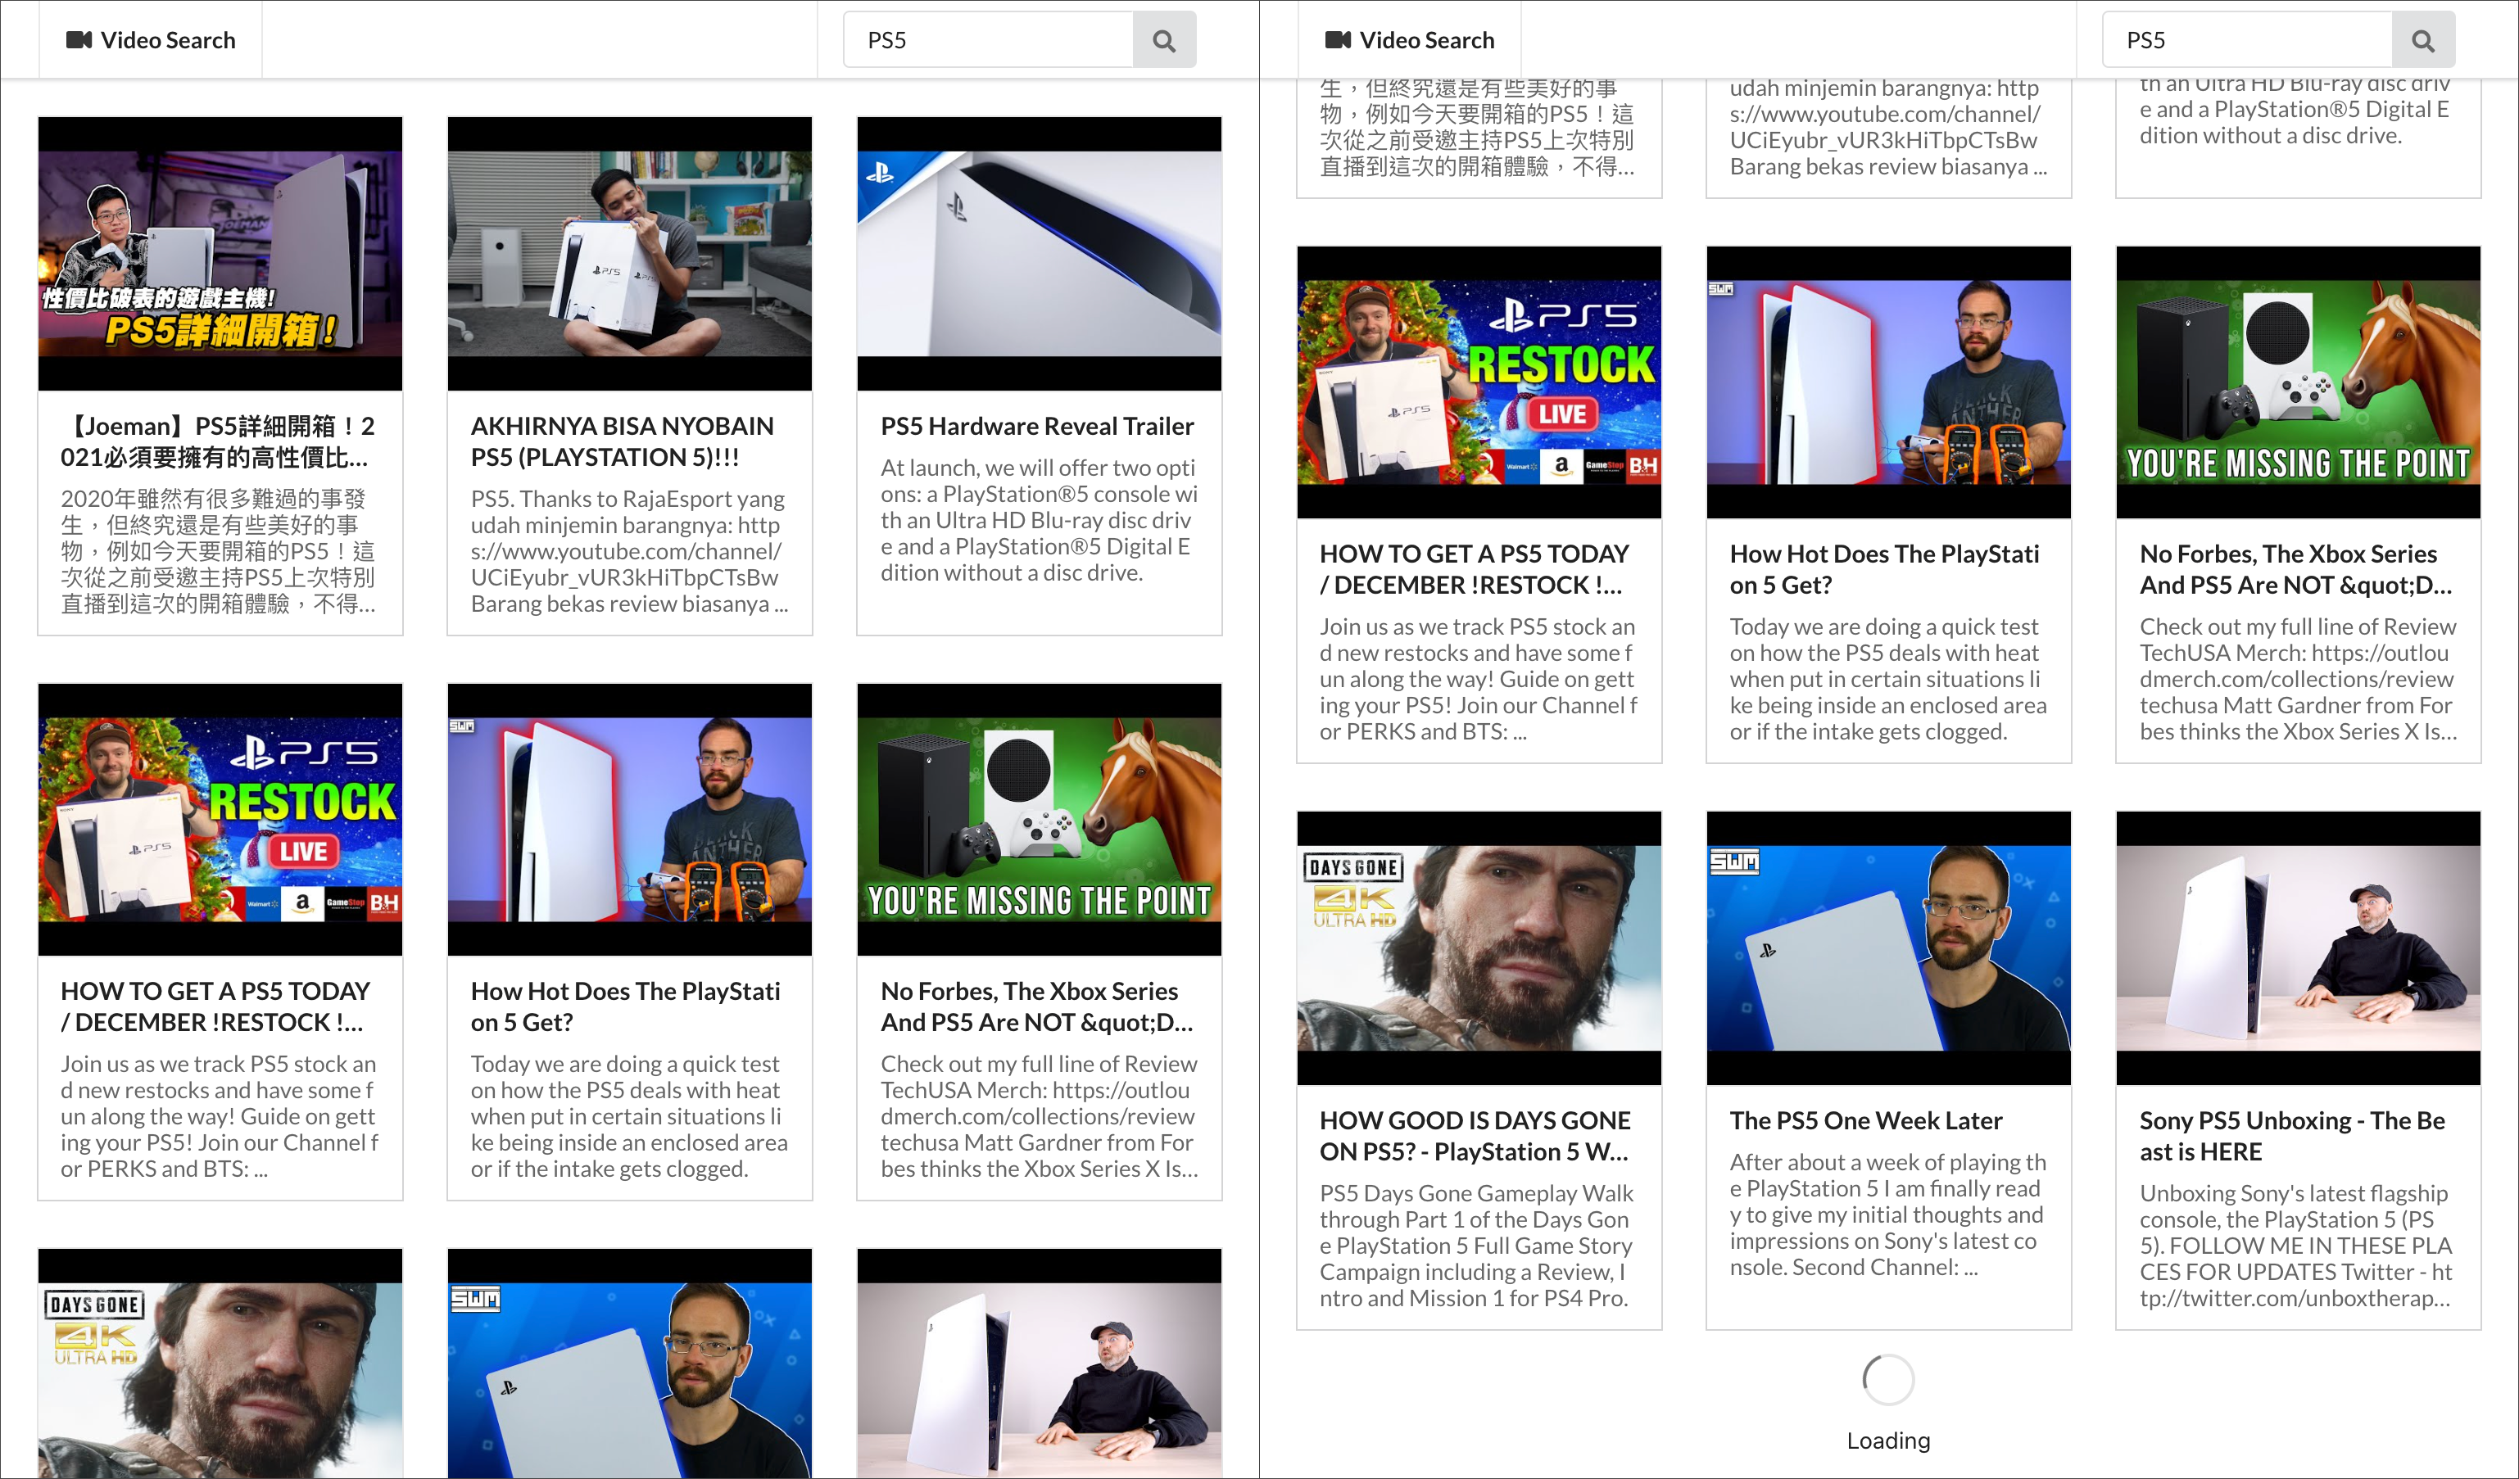
Task: Open PS5 Hardware Reveal Trailer thumbnail
Action: click(x=1039, y=253)
